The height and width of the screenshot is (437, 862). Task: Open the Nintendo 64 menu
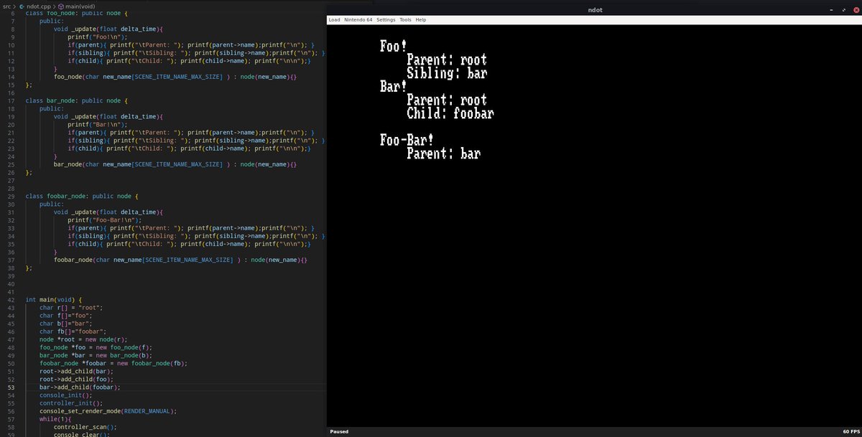pyautogui.click(x=358, y=20)
